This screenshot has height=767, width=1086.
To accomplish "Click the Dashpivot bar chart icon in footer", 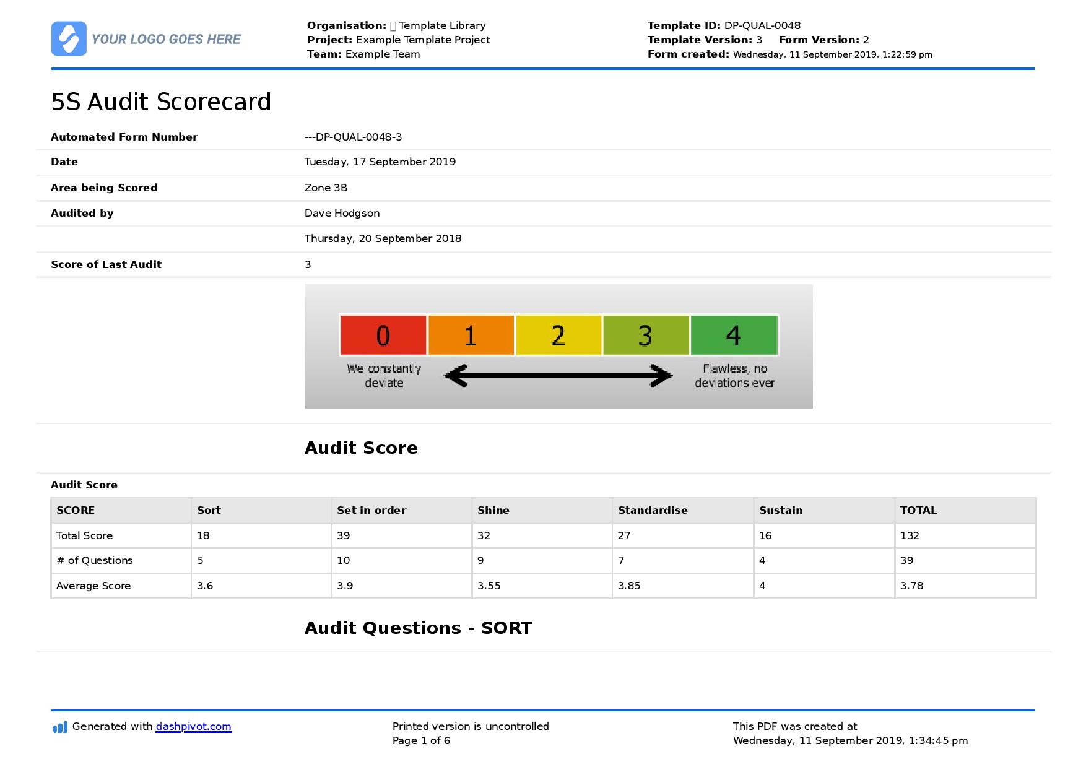I will (60, 727).
